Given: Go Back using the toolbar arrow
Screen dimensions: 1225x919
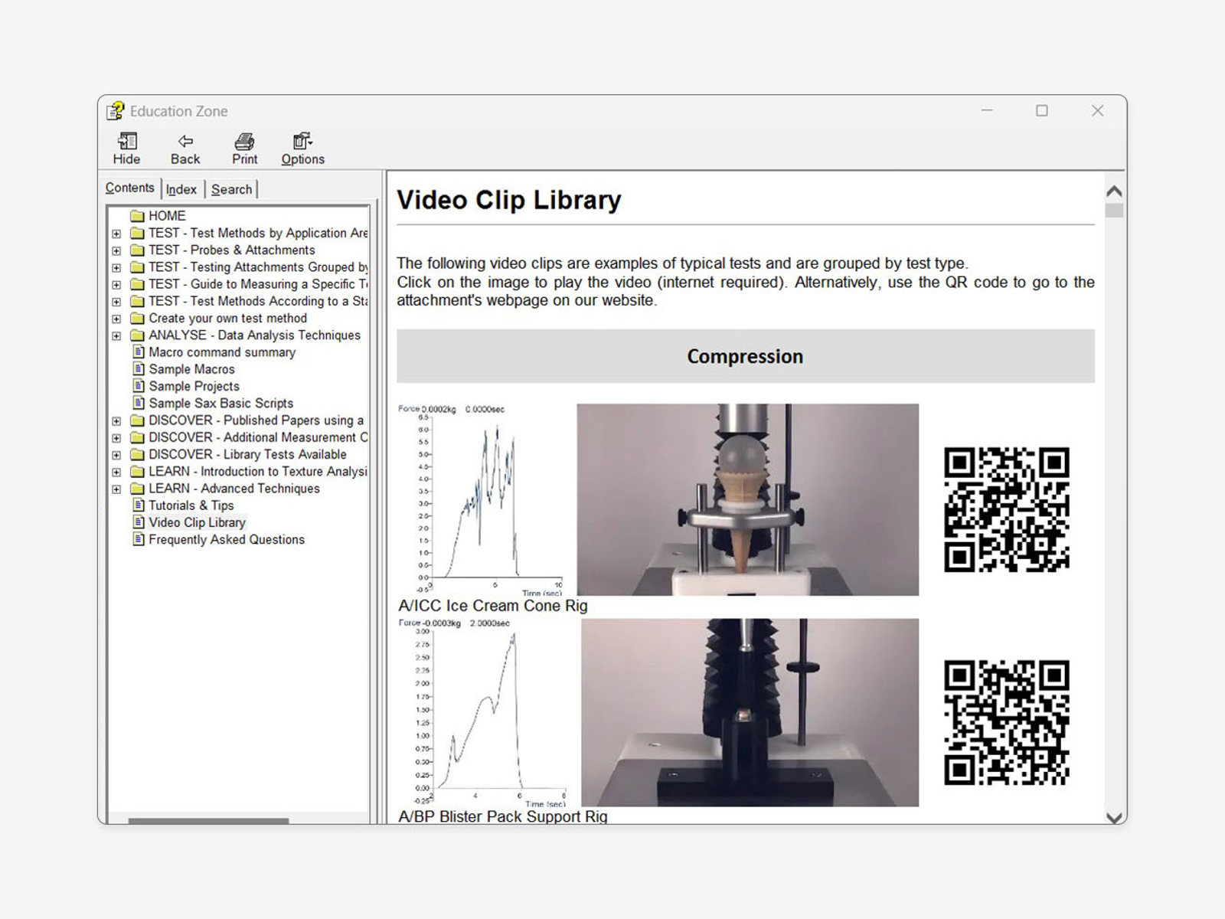Looking at the screenshot, I should tap(185, 142).
